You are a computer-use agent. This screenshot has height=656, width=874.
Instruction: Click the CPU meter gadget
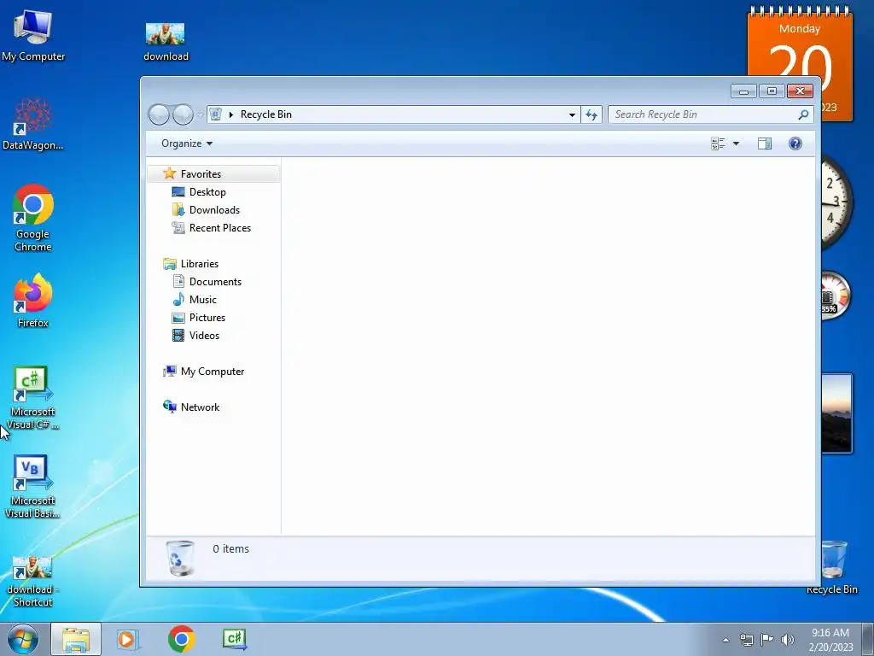pos(835,296)
